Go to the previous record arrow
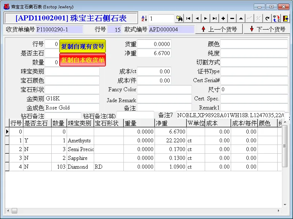 click(197, 19)
